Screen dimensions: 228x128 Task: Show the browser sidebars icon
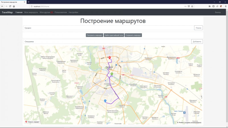(213, 6)
